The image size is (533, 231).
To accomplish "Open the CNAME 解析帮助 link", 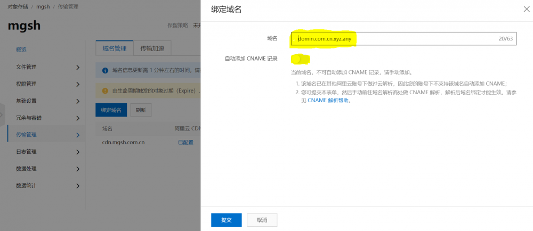I will click(328, 101).
